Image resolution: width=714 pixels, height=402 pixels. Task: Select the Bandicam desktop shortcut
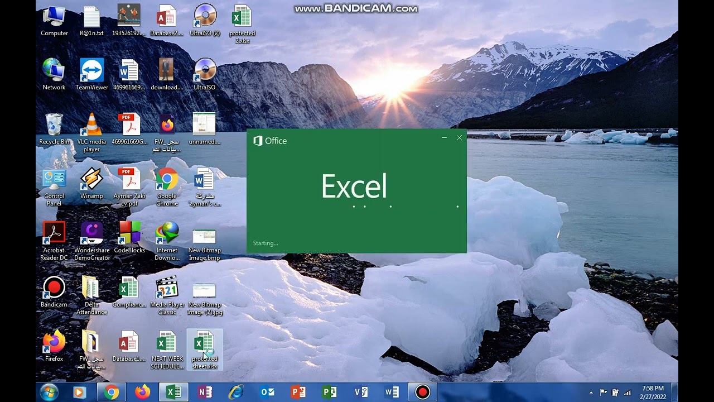pos(54,292)
